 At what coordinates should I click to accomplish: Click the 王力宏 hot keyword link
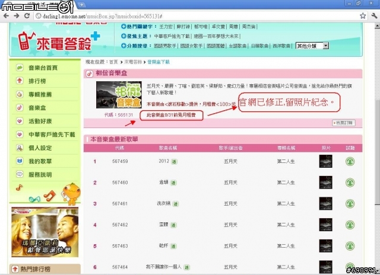[x=166, y=27]
